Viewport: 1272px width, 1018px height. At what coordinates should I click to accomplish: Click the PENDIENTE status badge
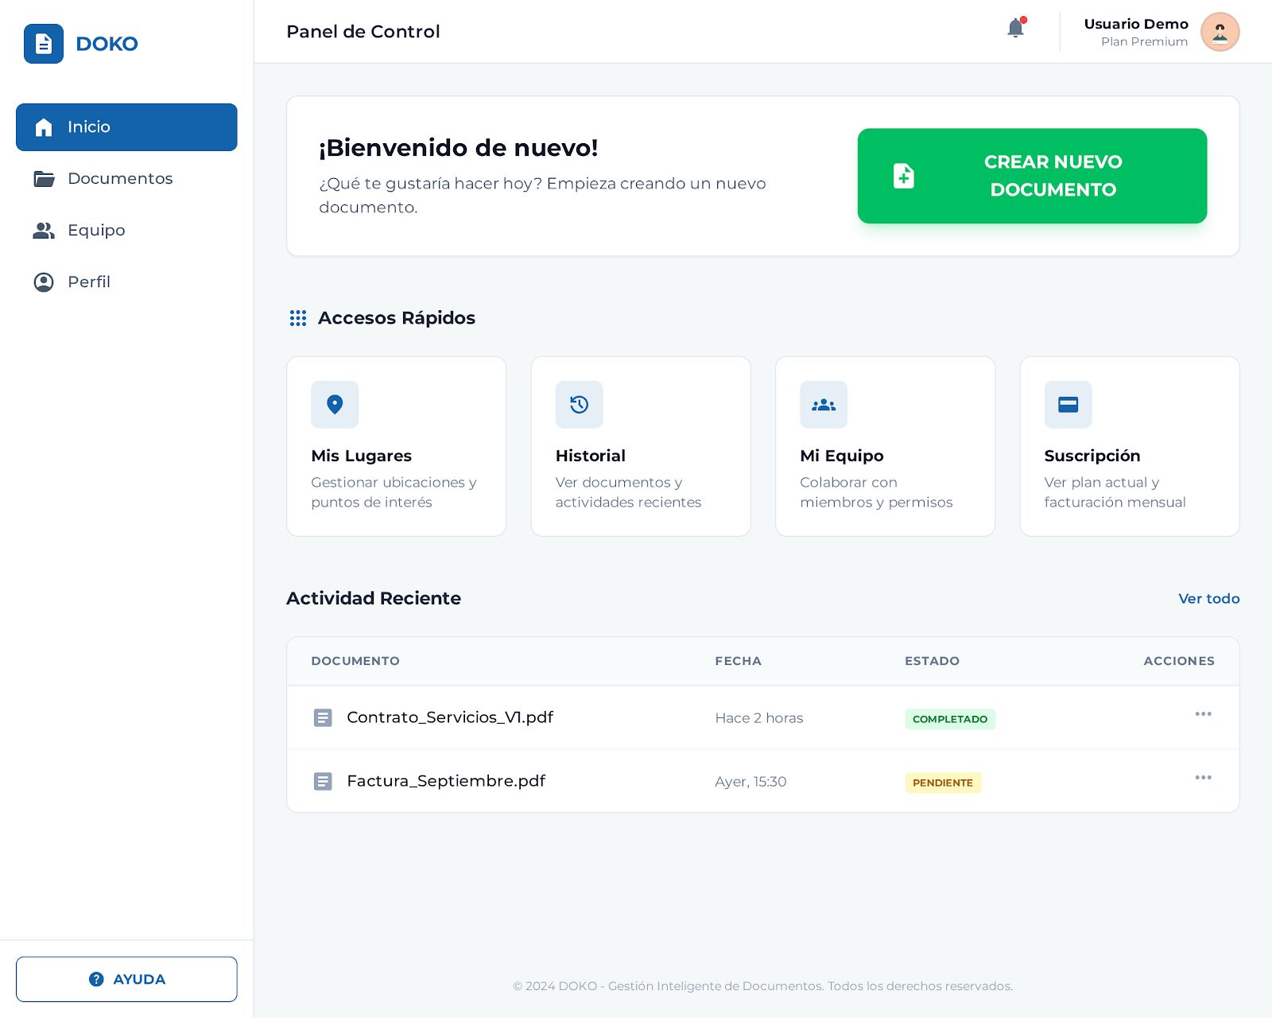[x=943, y=783]
